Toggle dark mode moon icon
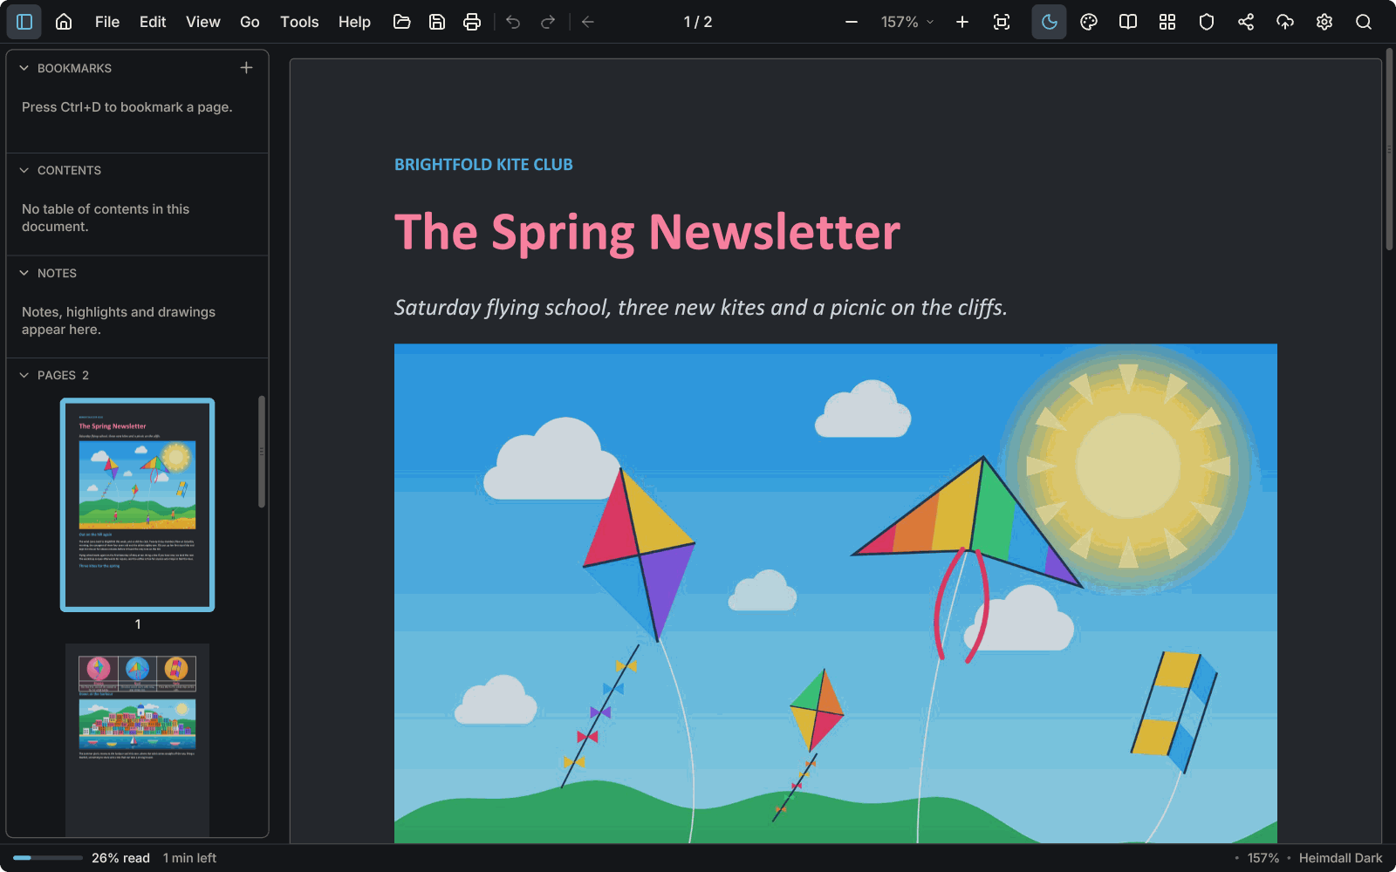Screen dimensions: 1396x872 [1050, 22]
